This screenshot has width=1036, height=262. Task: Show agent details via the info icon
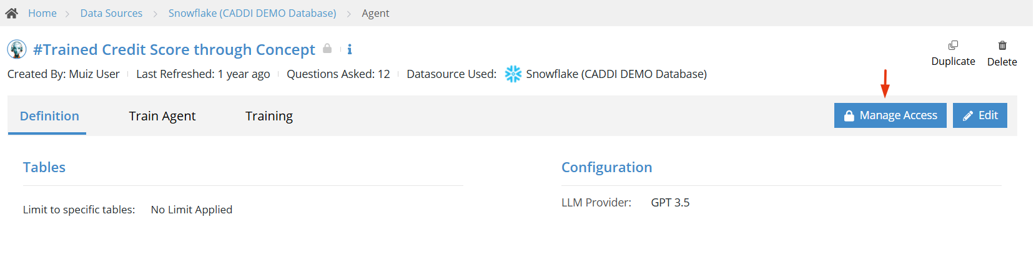[x=350, y=49]
